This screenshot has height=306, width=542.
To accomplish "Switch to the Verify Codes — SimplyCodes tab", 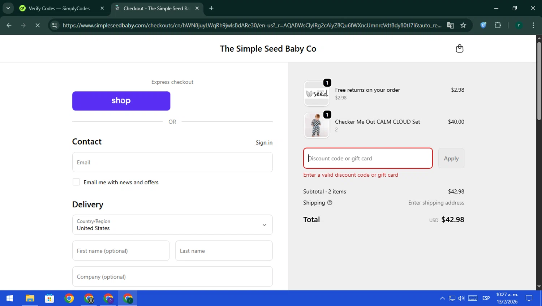I will click(x=59, y=8).
